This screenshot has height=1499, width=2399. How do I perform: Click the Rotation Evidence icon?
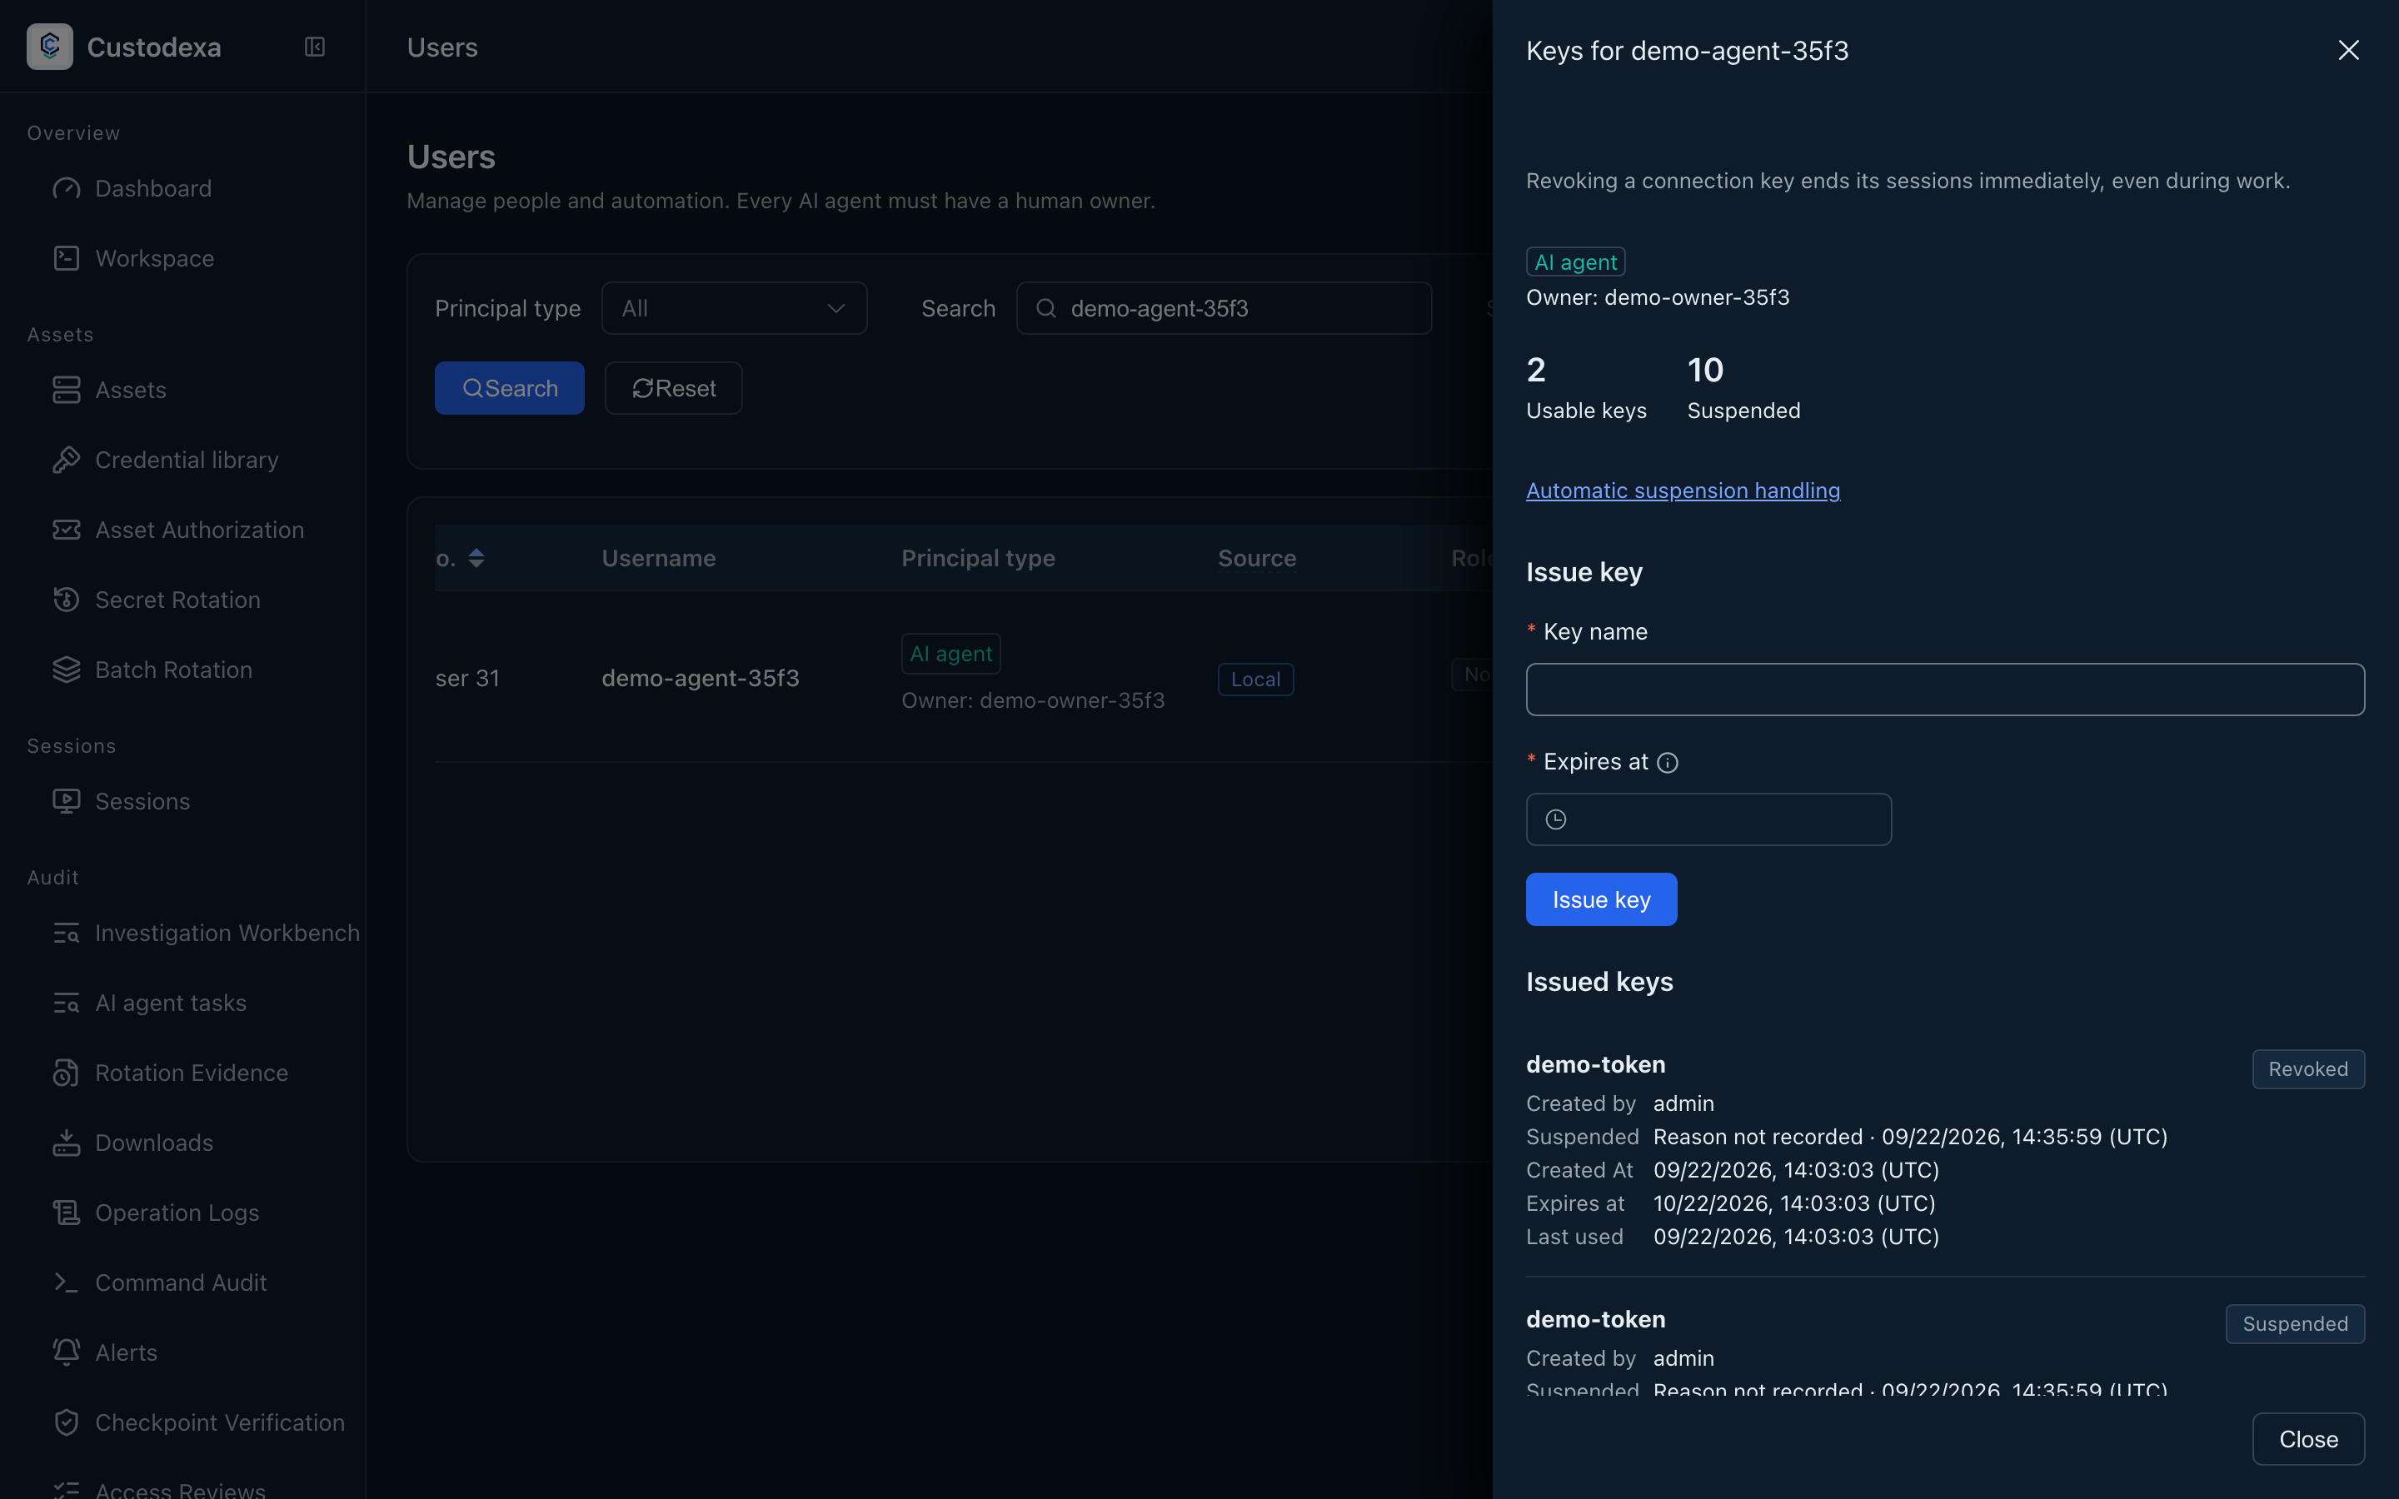point(67,1073)
